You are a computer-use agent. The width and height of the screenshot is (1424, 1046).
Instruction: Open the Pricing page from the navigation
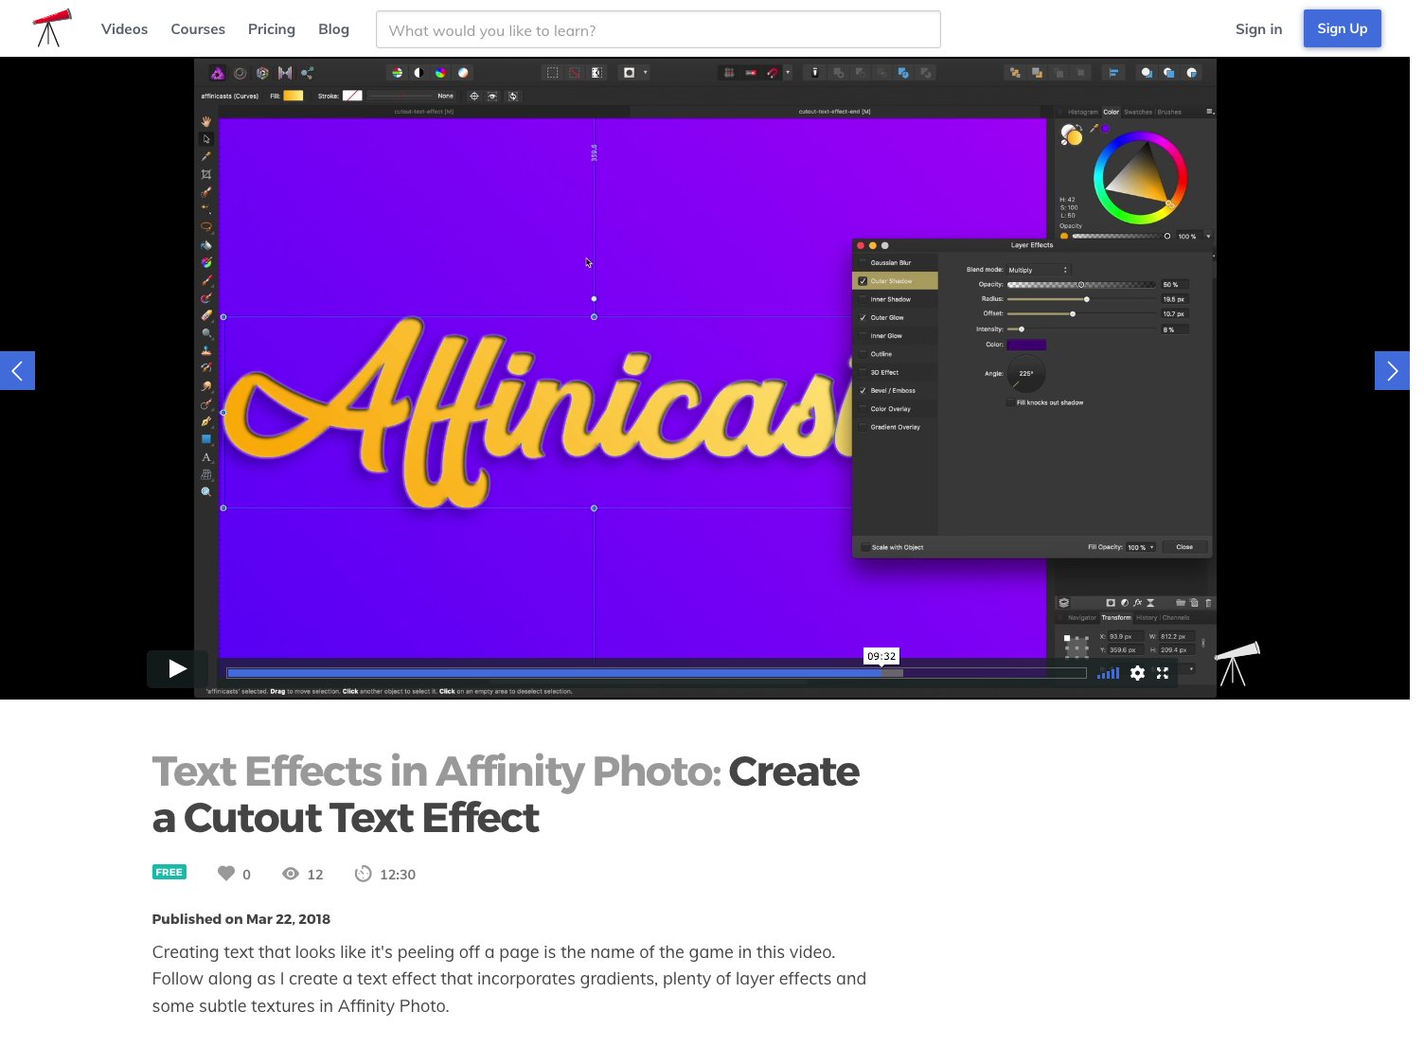tap(271, 28)
